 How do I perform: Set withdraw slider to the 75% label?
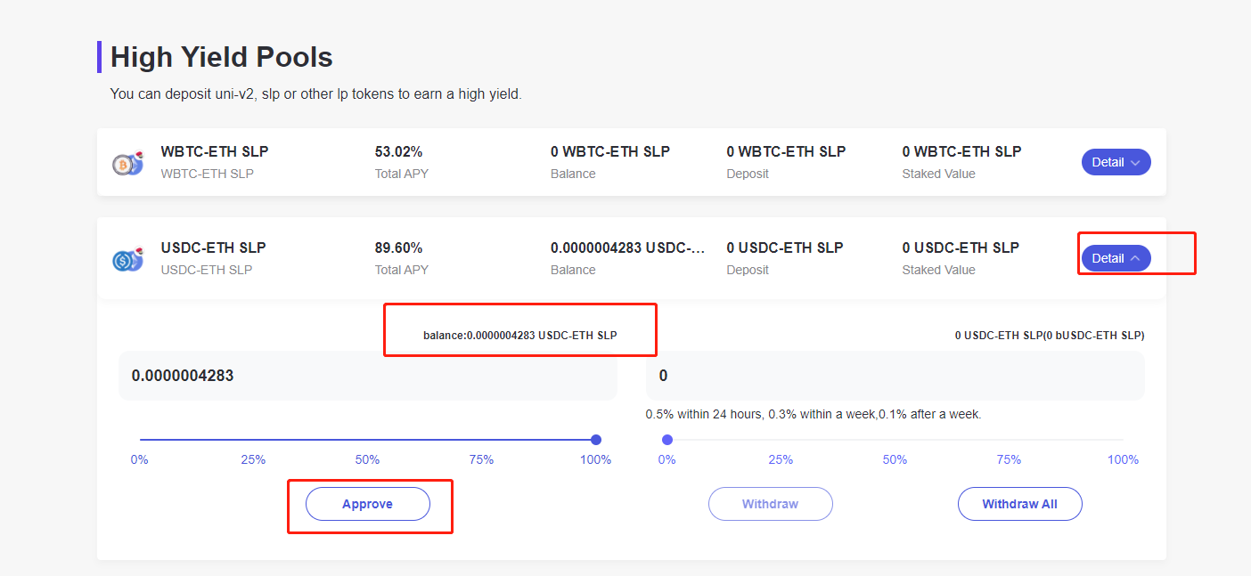coord(1009,460)
